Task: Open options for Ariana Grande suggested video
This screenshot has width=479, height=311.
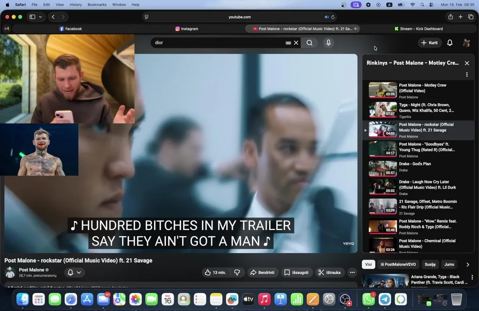Action: point(472,277)
